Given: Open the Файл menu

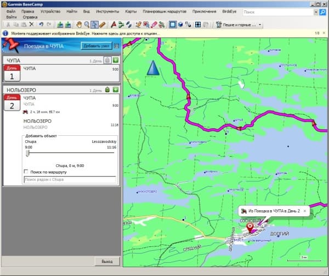Looking at the screenshot, I should (x=11, y=12).
